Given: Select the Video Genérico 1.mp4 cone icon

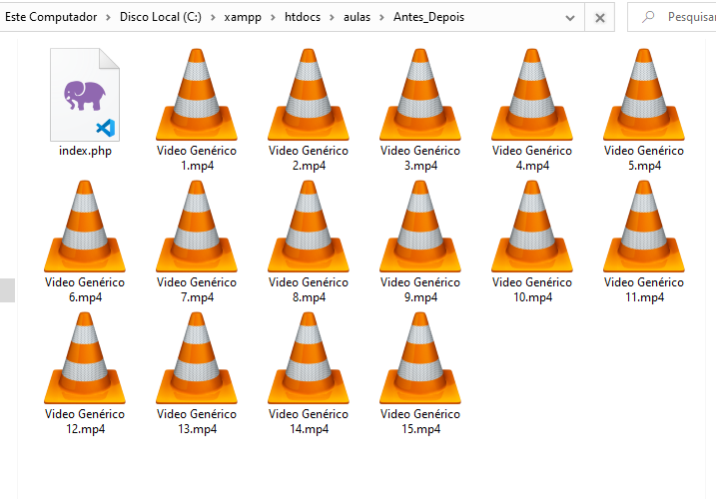Looking at the screenshot, I should (x=197, y=95).
